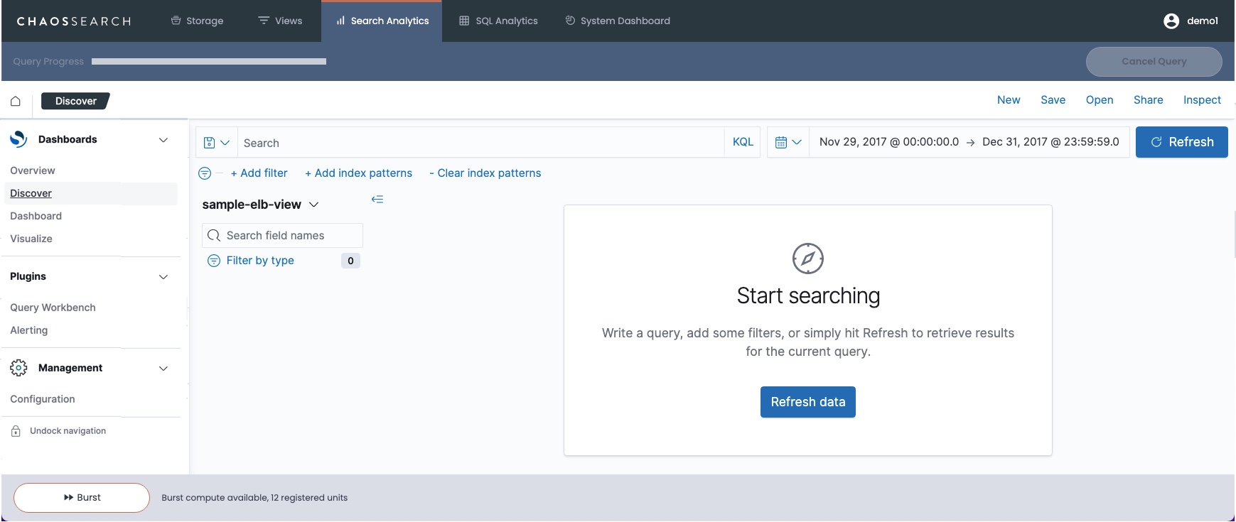1236x522 pixels.
Task: Click the Start searching heading
Action: pos(808,295)
